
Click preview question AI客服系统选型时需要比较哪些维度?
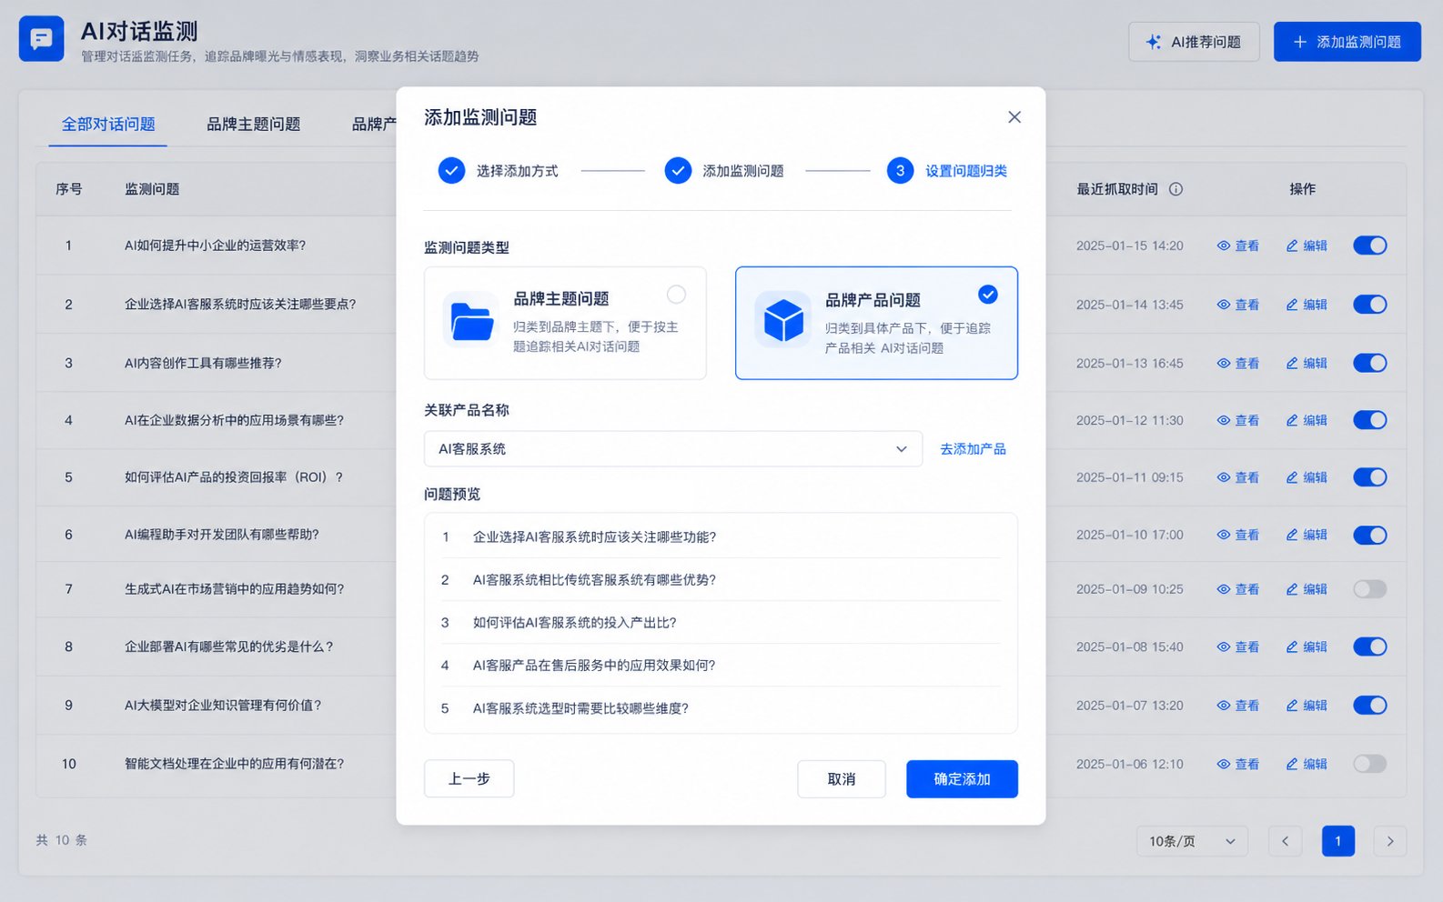[580, 708]
